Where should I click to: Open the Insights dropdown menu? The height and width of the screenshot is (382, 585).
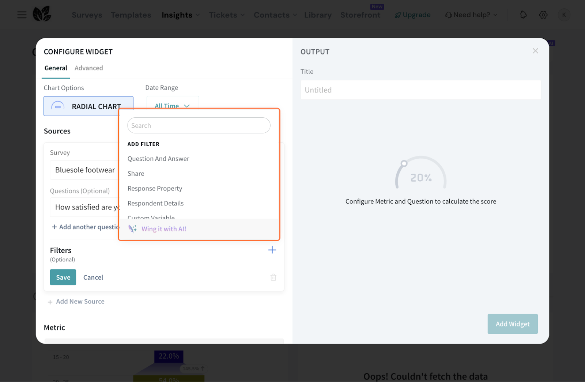[x=181, y=15]
